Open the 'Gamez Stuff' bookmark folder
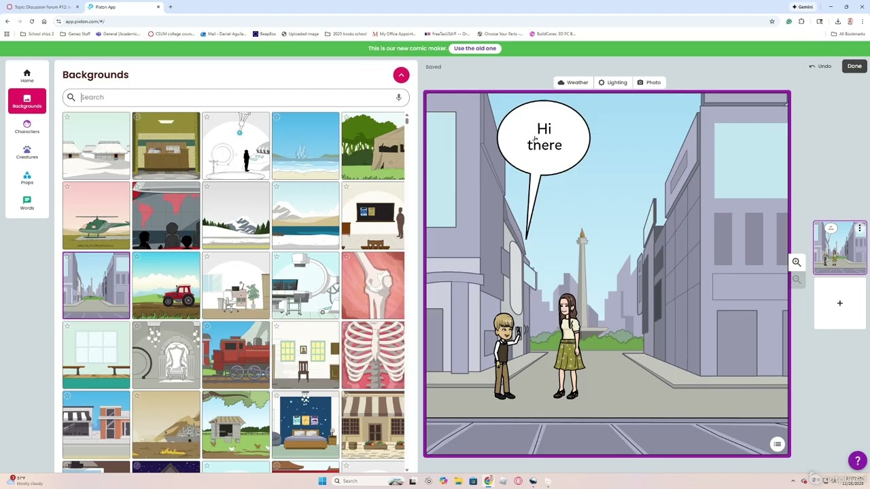 coord(75,34)
